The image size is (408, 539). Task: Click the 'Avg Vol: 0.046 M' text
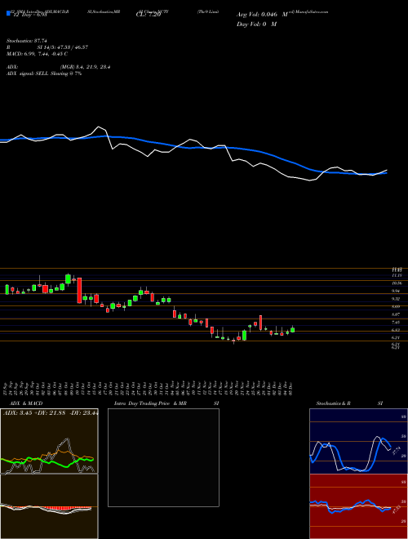262,15
